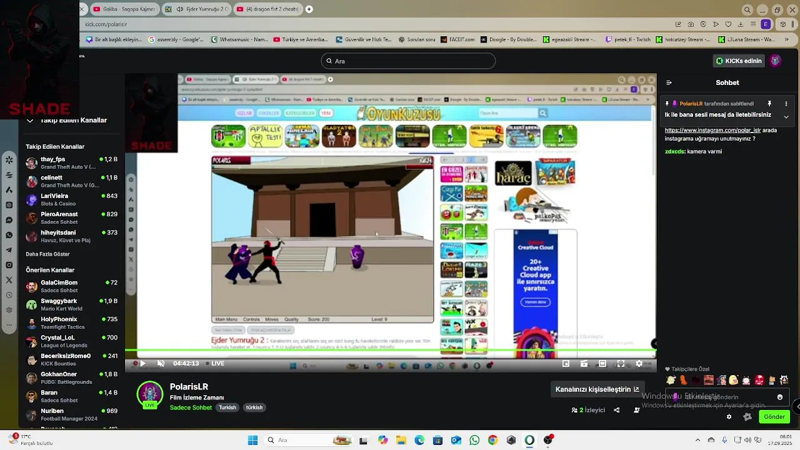Show hidden system tray icons
Screen dimensions: 800x450
697,440
